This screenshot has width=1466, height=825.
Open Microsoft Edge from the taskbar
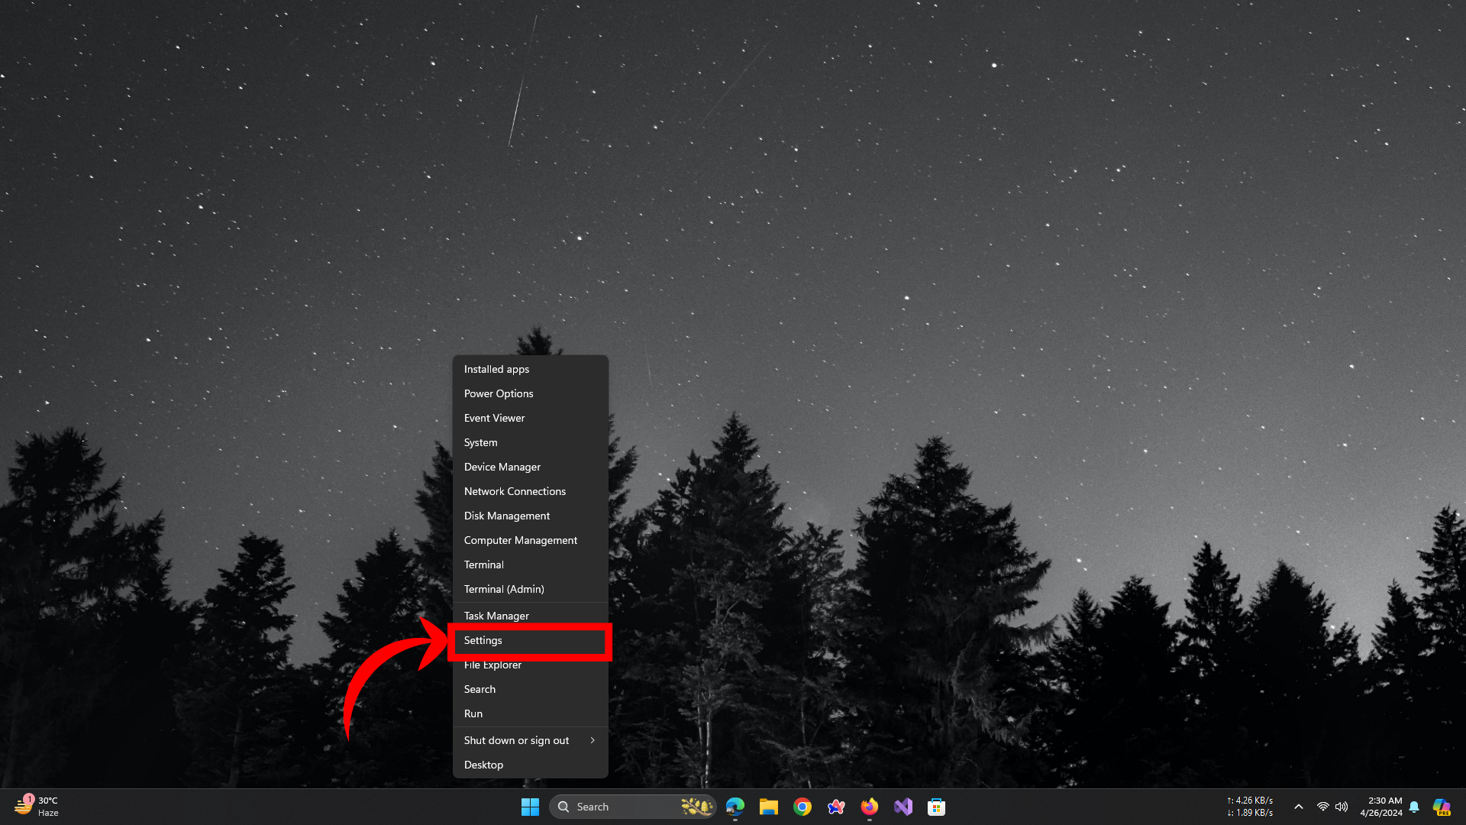click(x=735, y=807)
